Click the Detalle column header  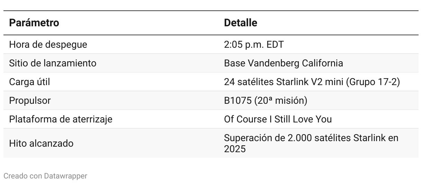[x=240, y=23]
